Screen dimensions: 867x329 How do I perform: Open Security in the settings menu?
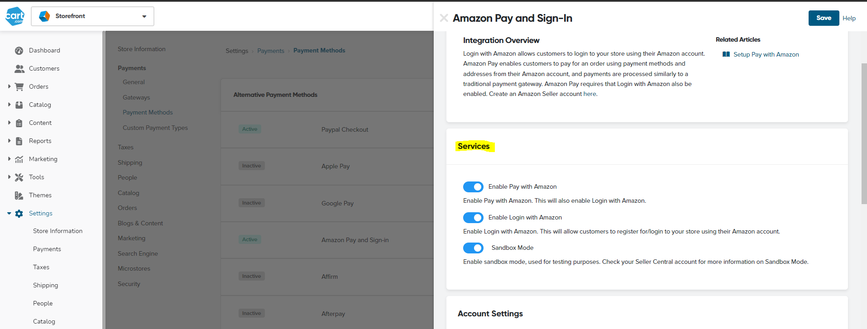point(129,284)
